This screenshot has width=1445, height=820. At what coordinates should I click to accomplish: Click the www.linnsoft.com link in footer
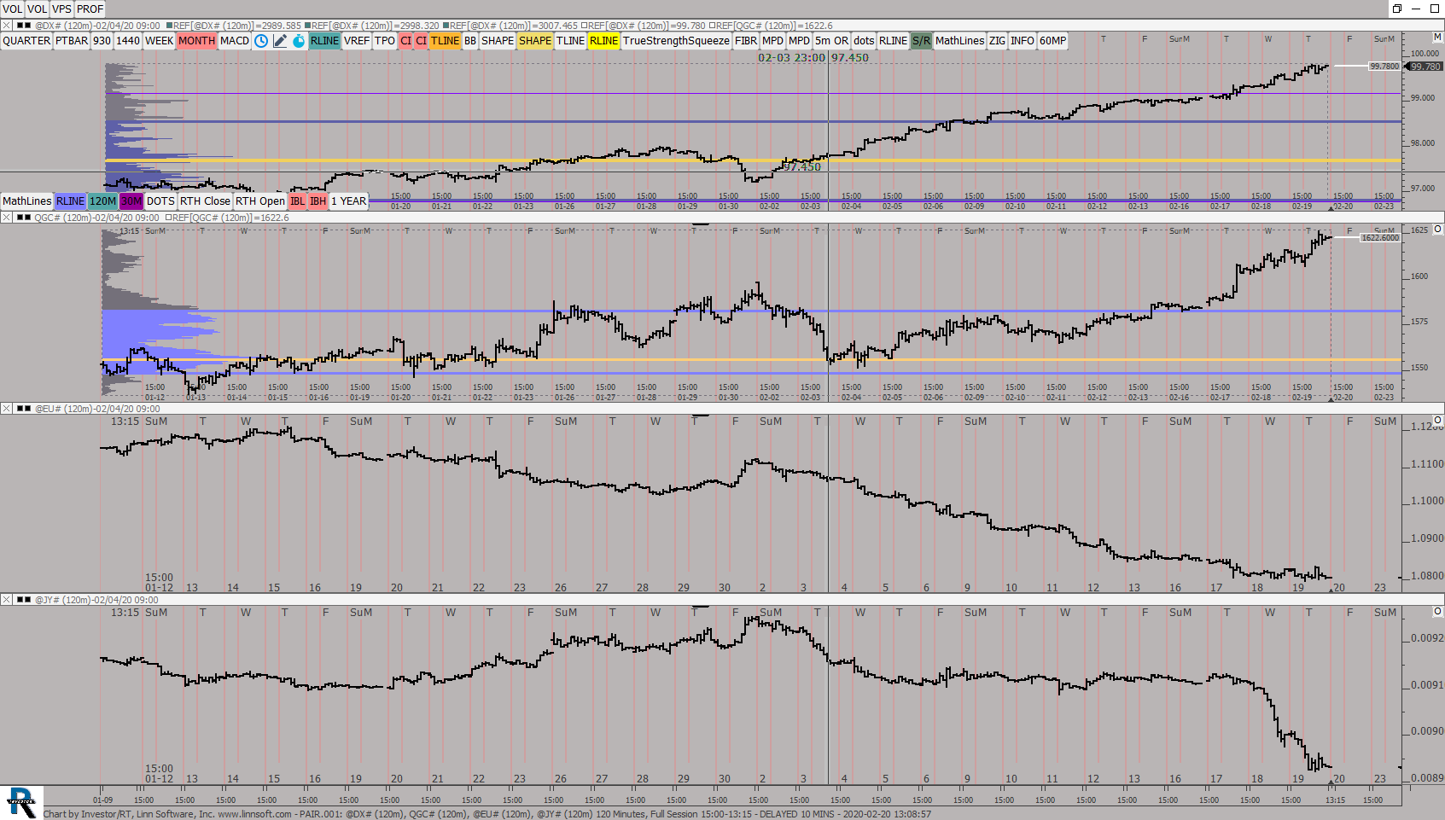pyautogui.click(x=255, y=814)
